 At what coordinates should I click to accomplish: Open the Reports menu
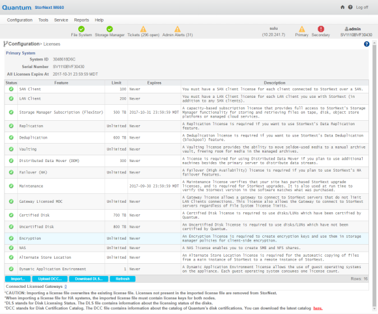coord(81,20)
